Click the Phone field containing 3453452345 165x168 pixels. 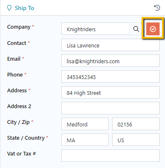tap(110, 77)
